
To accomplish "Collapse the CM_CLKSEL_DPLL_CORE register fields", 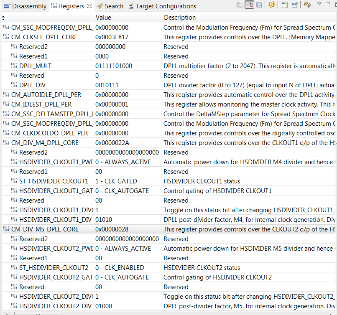I will 3,37.
